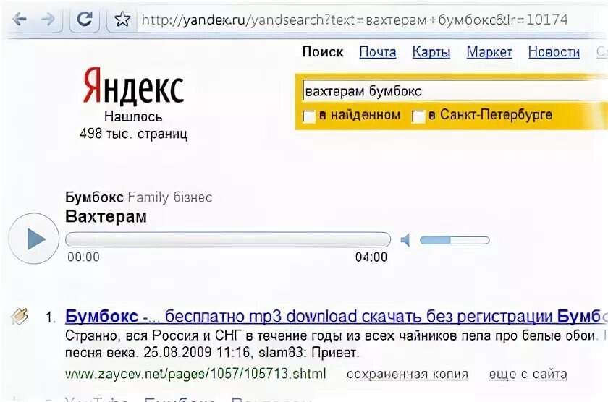Click the icon beside search result 1

pyautogui.click(x=20, y=317)
